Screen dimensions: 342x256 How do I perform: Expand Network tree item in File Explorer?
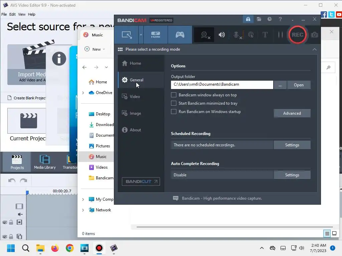point(83,210)
